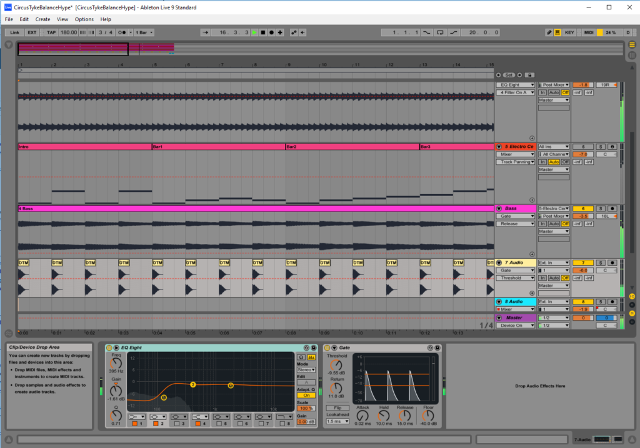Toggle Adaptive Q On button
Image resolution: width=640 pixels, height=448 pixels.
[306, 396]
